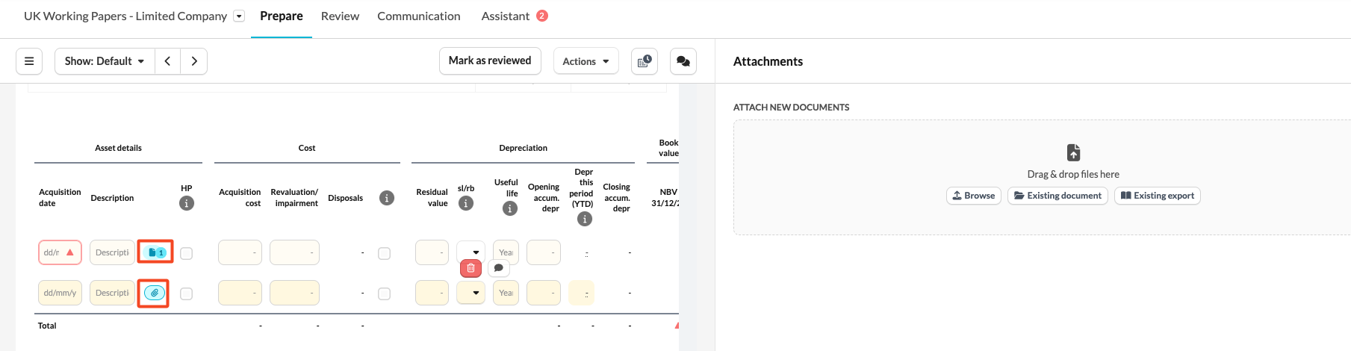
Task: Tick HP checkbox in second row
Action: tap(187, 293)
